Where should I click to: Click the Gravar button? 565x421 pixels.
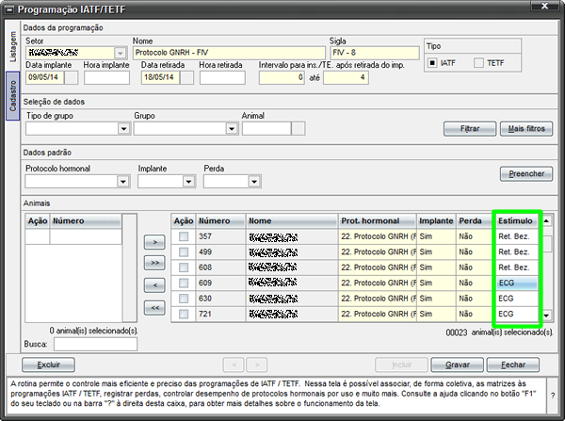[x=458, y=364]
